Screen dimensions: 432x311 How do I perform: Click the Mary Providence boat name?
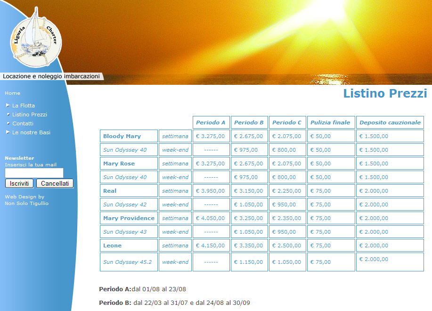pyautogui.click(x=129, y=218)
